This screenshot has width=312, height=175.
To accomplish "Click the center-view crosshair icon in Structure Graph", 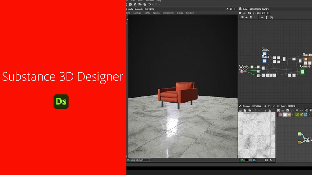I will [x=245, y=13].
